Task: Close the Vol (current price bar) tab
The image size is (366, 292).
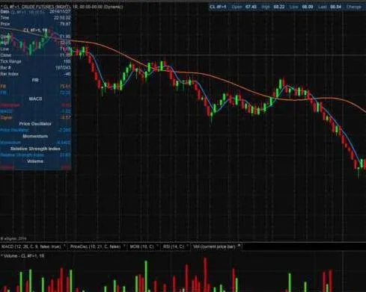Action: tap(239, 246)
